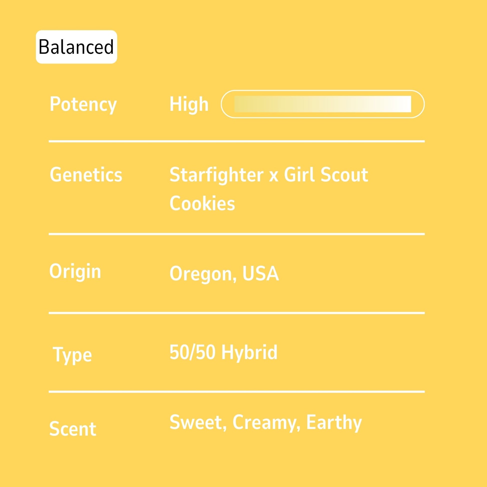Click the word Starfighter
Image resolution: width=487 pixels, height=487 pixels.
[x=216, y=175]
